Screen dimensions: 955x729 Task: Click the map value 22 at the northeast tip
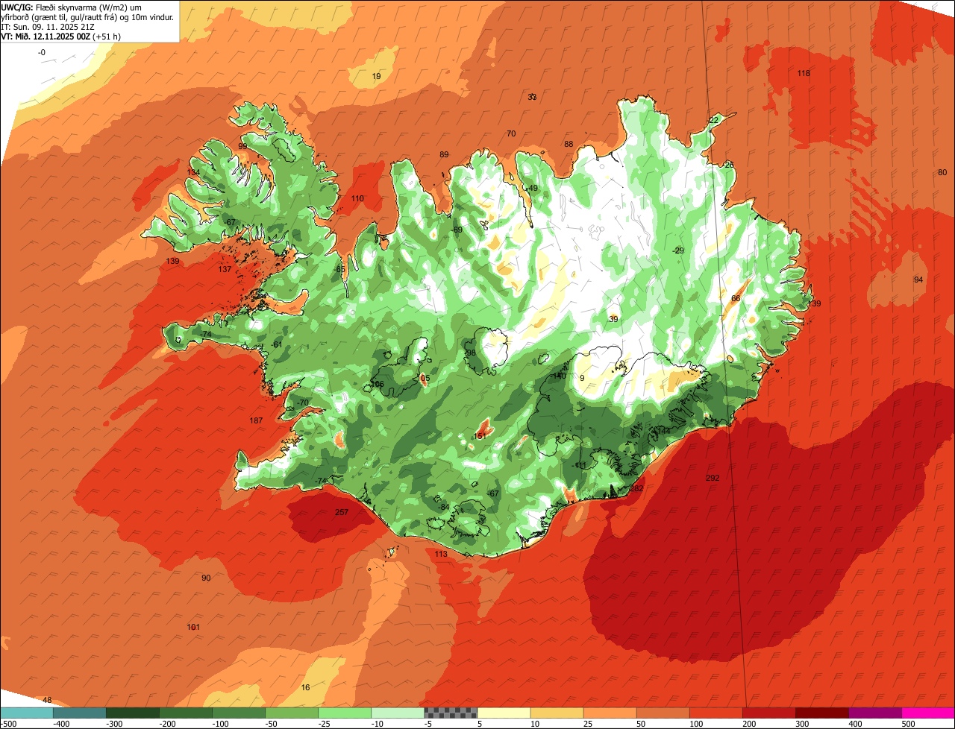(713, 120)
